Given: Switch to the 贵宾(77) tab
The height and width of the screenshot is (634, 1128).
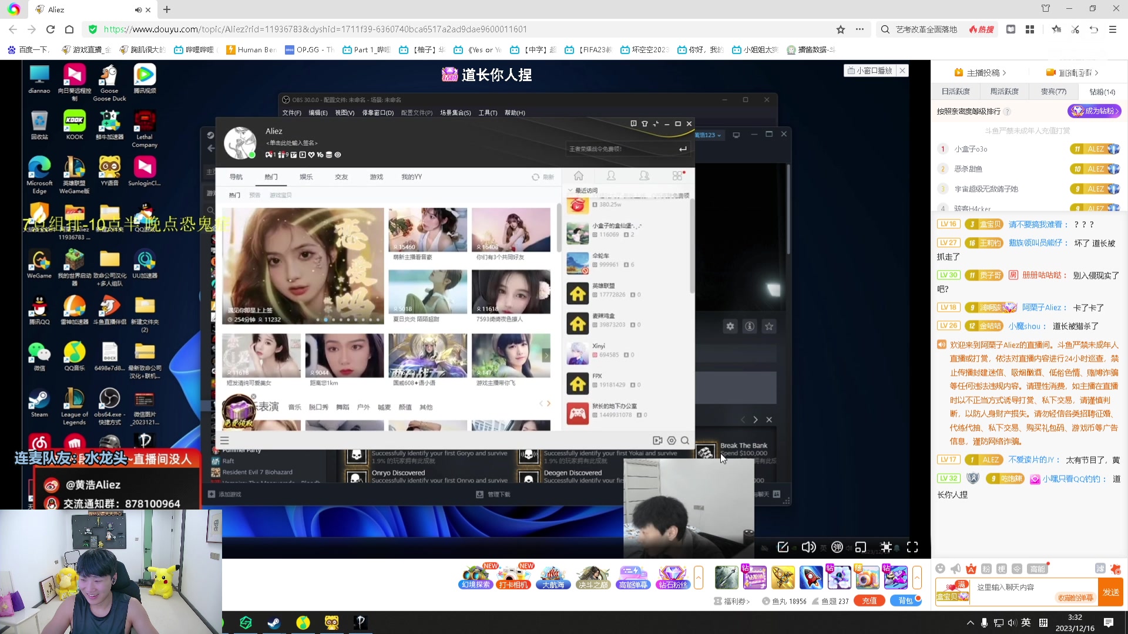Looking at the screenshot, I should pyautogui.click(x=1053, y=92).
